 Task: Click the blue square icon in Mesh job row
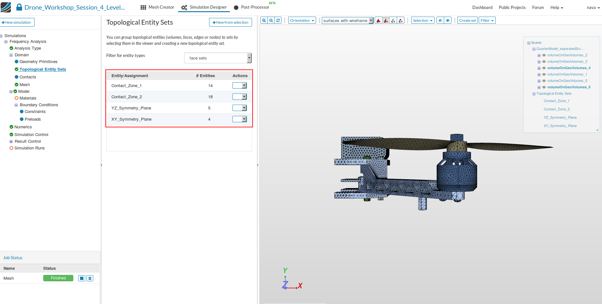tap(82, 278)
